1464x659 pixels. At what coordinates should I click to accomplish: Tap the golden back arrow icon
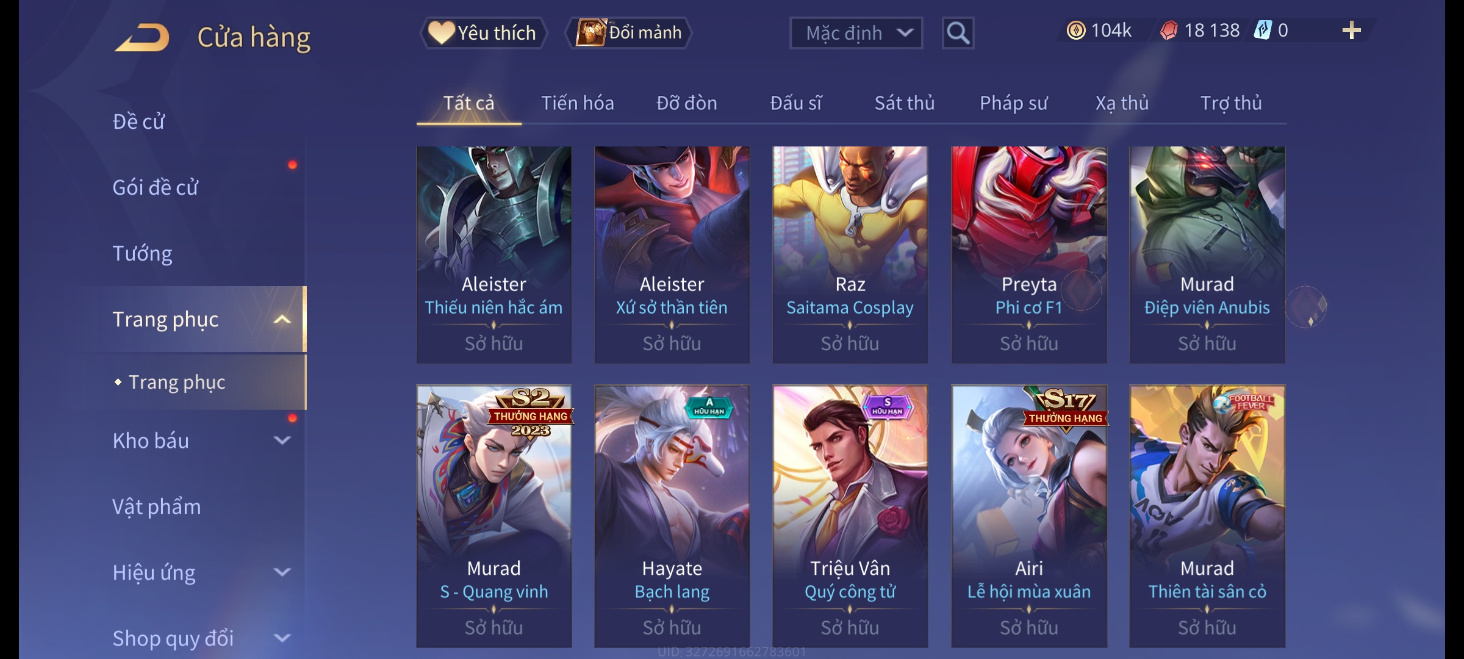tap(142, 37)
